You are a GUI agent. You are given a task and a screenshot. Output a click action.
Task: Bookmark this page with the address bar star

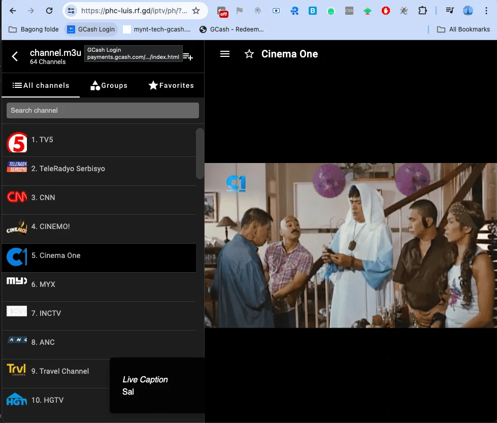196,11
